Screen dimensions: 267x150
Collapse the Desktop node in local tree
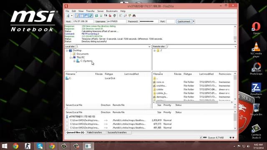point(67,50)
